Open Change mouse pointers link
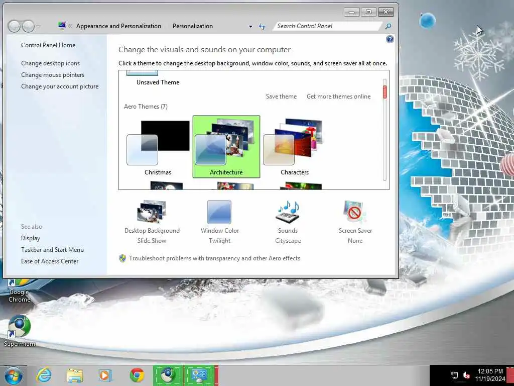The width and height of the screenshot is (514, 386). 53,75
